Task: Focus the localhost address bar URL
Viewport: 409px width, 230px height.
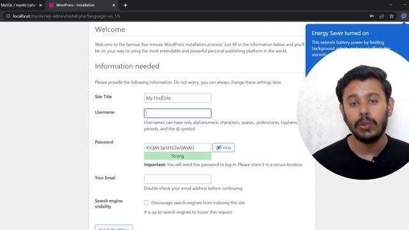Action: pos(66,16)
